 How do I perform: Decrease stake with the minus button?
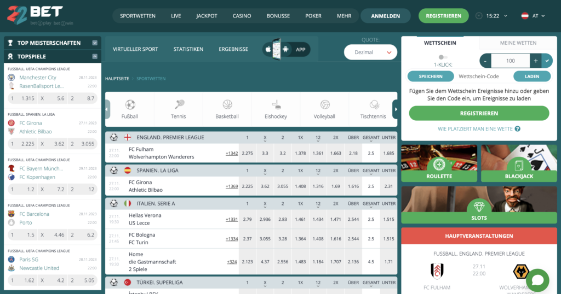[485, 61]
